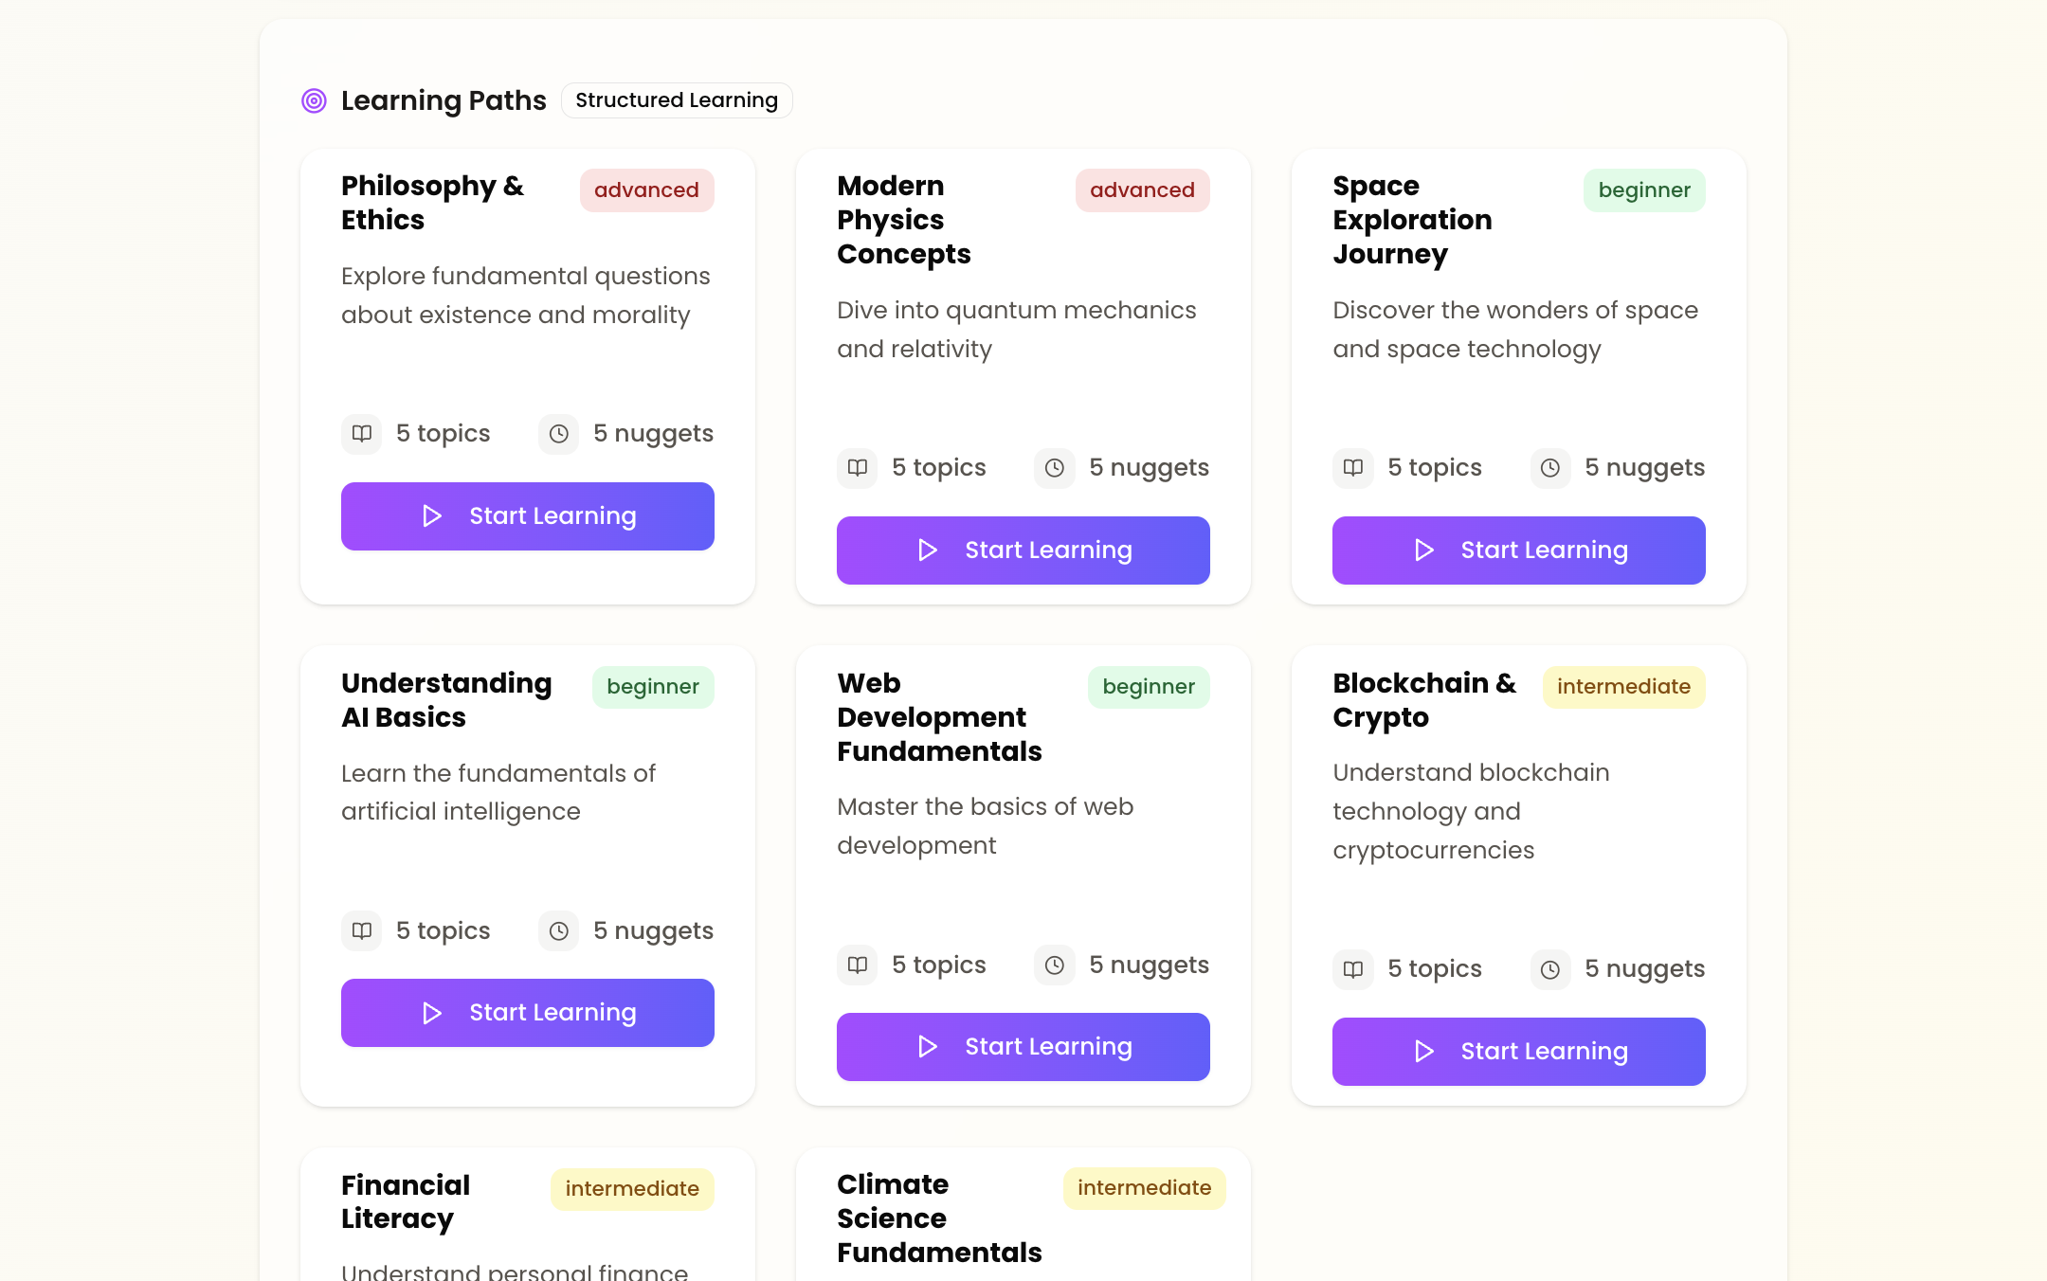Viewport: 2047px width, 1281px height.
Task: Click the book icon in Philosophy & Ethics card
Action: (x=362, y=434)
